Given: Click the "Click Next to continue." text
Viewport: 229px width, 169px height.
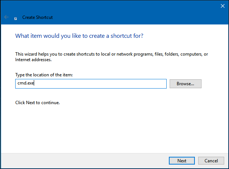Looking at the screenshot, I should click(37, 102).
